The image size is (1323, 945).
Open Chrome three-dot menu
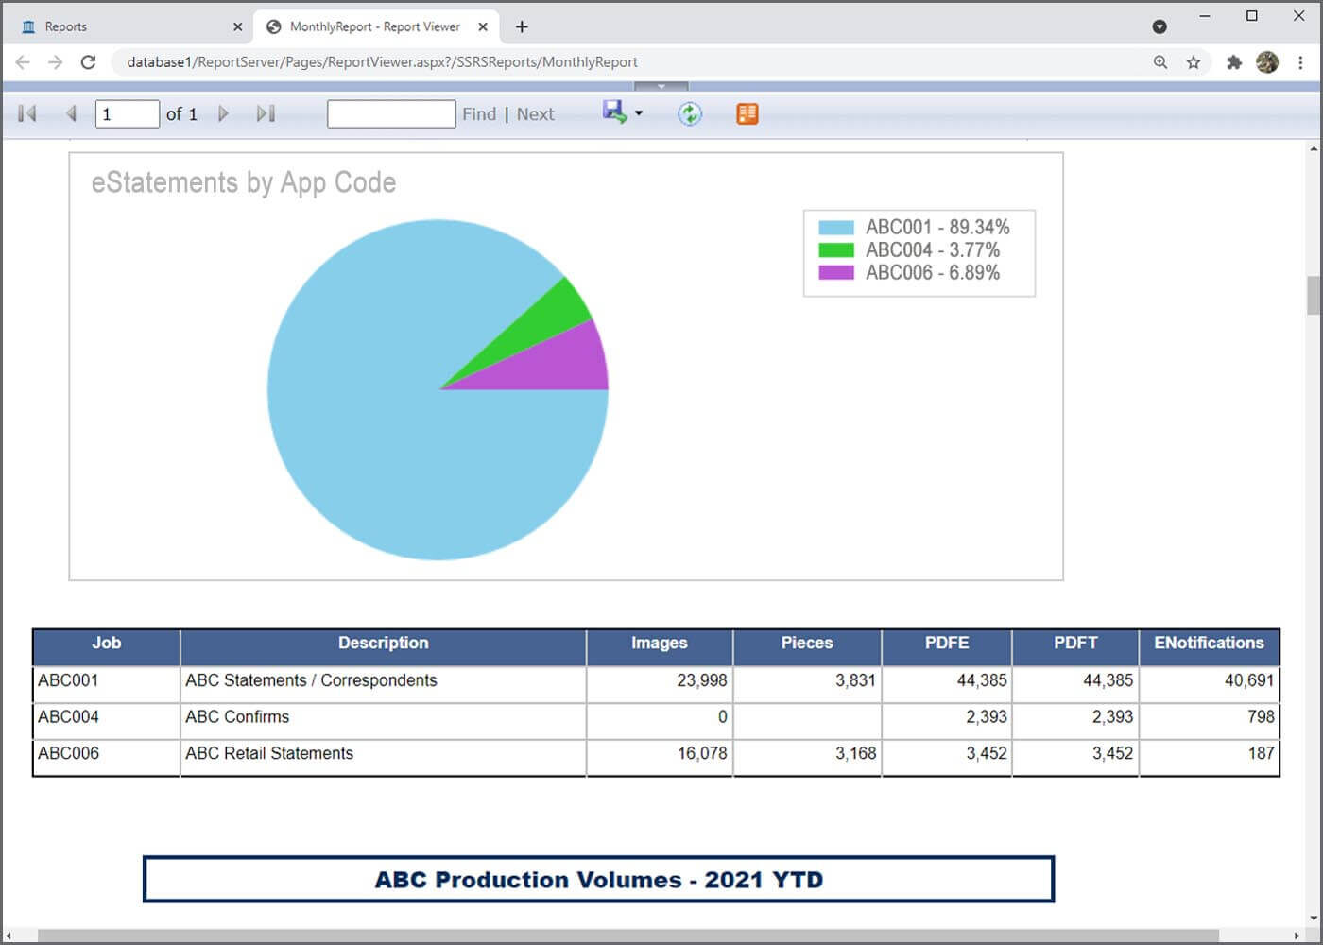click(x=1300, y=62)
